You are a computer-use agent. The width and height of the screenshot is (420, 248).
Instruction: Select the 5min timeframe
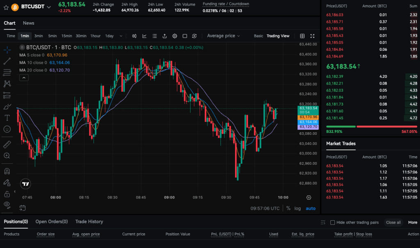pos(52,36)
